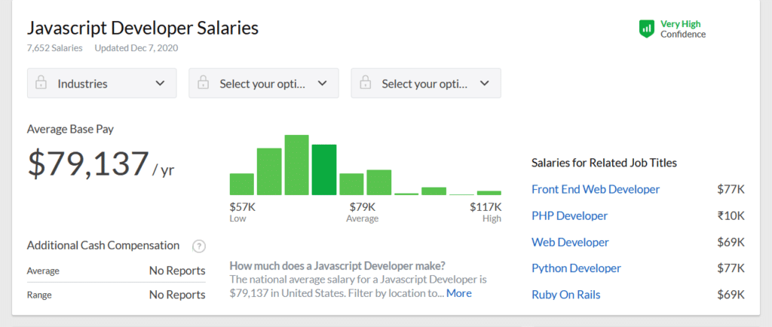
Task: Click the dark green average salary bar
Action: pos(324,170)
